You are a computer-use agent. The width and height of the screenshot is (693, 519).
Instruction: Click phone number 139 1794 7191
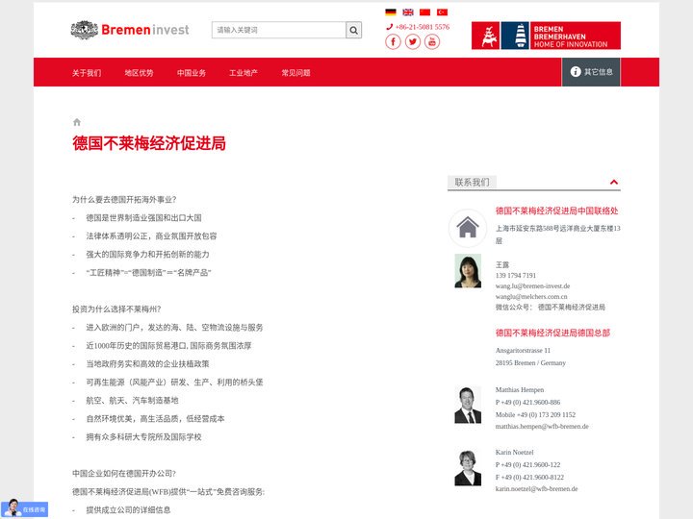coord(516,276)
